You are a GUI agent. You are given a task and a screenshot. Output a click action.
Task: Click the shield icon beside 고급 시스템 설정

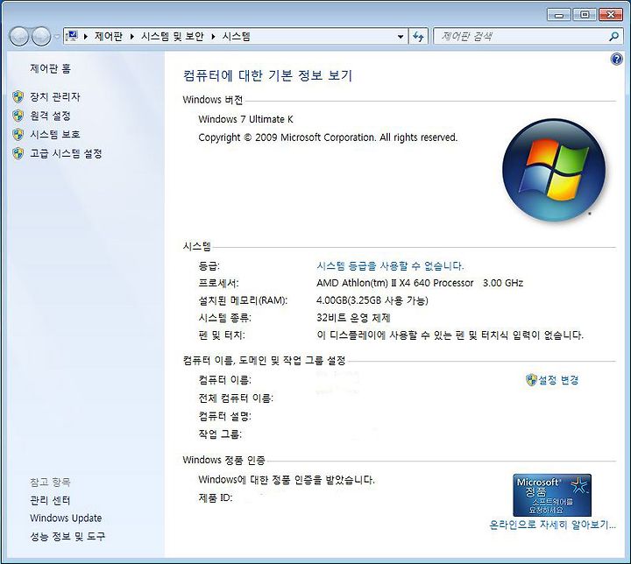click(18, 153)
